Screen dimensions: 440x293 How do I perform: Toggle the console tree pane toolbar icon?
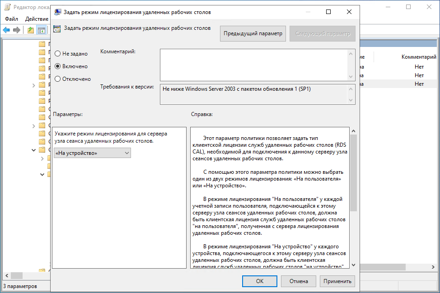pyautogui.click(x=41, y=30)
